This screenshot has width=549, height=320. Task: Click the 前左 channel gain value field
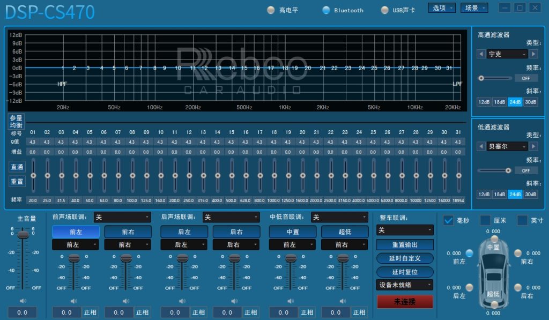(x=66, y=312)
